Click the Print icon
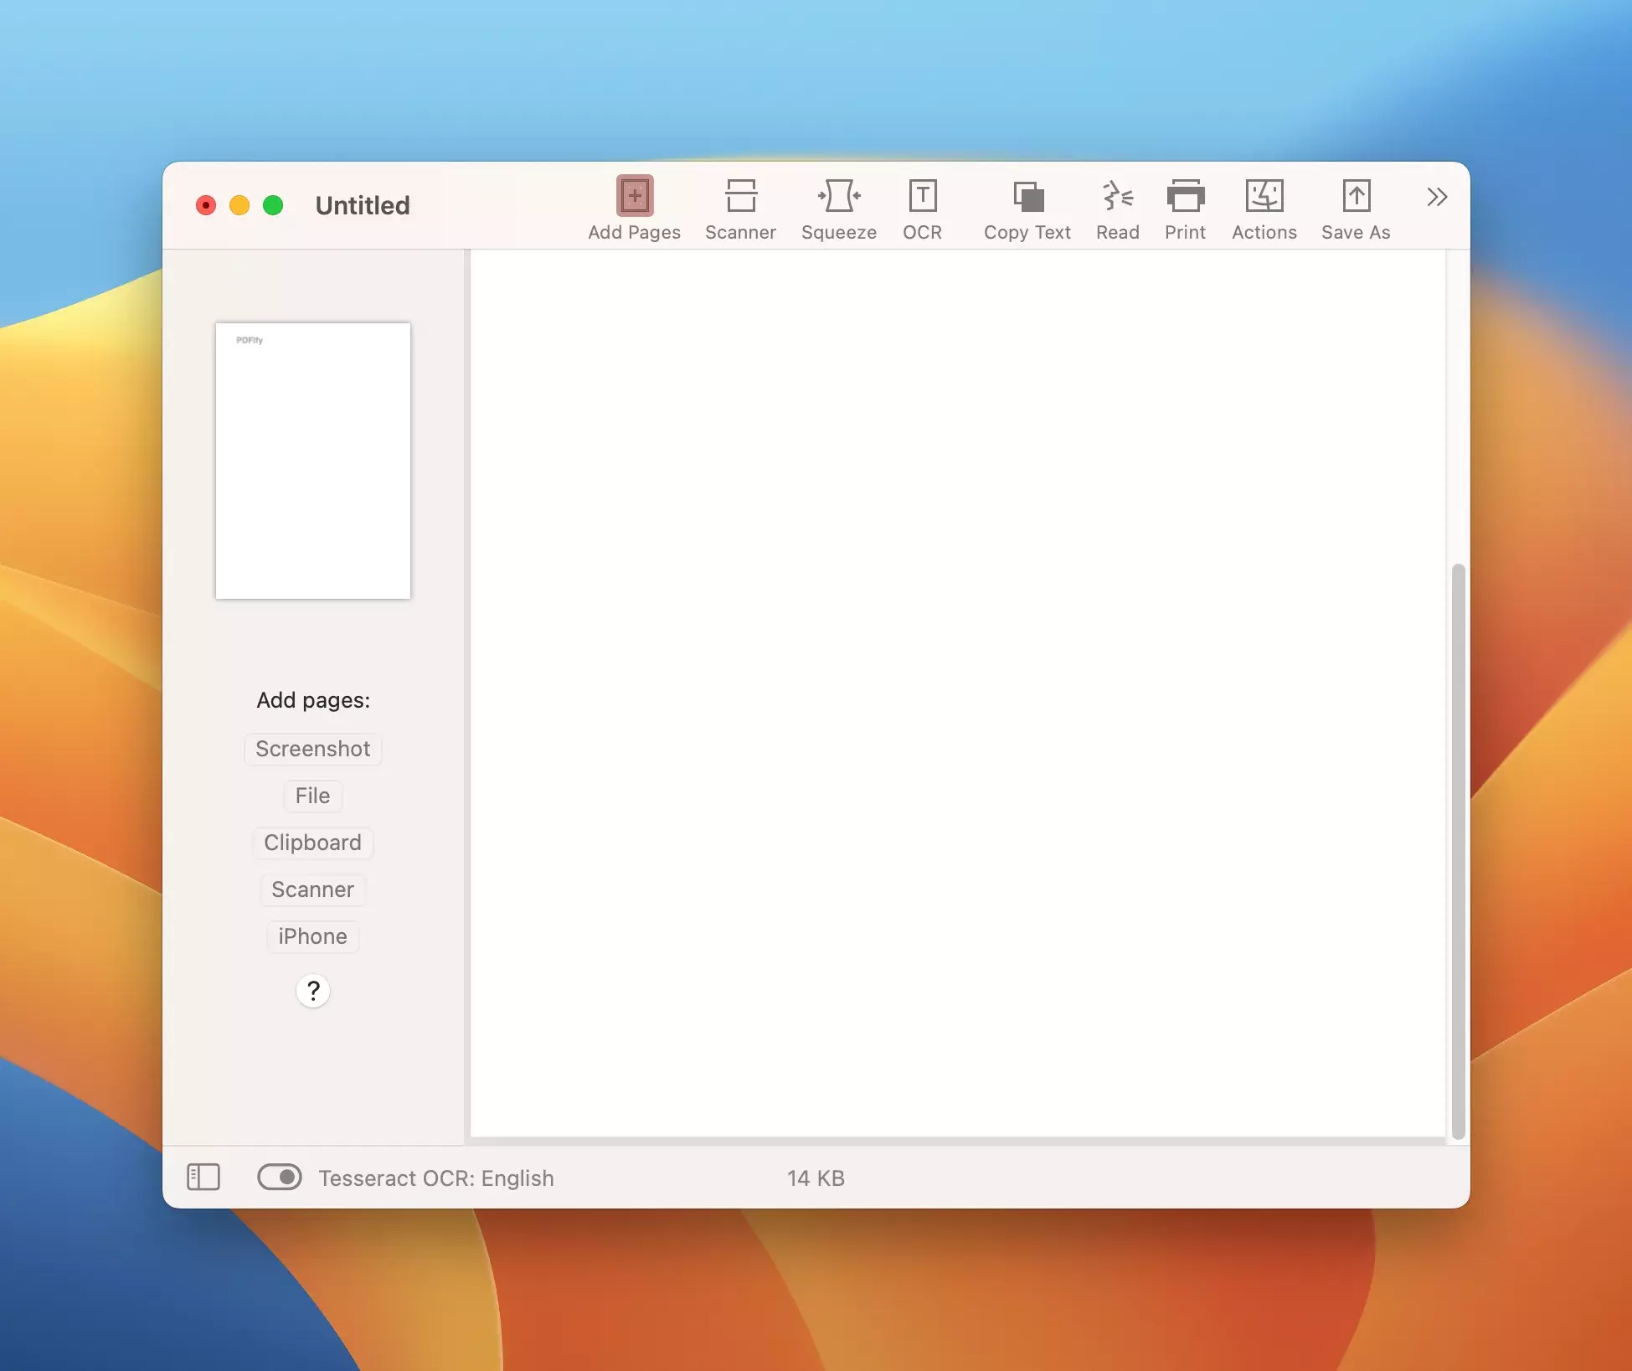Viewport: 1632px width, 1371px height. tap(1185, 196)
